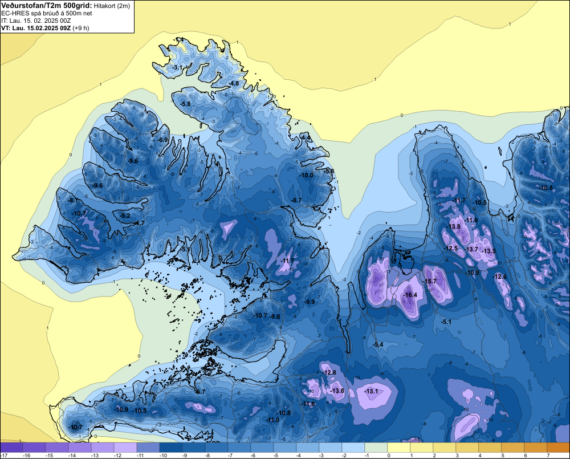Click the '3' legend scale label
The width and height of the screenshot is (570, 459).
pyautogui.click(x=457, y=456)
